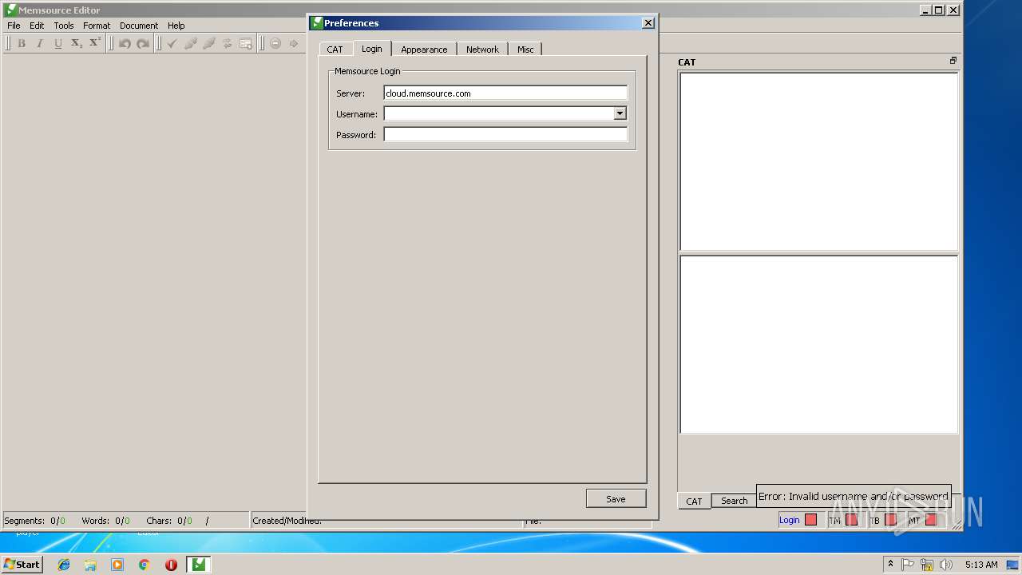Launch Windows Media Player from taskbar
Image resolution: width=1022 pixels, height=575 pixels.
point(117,565)
